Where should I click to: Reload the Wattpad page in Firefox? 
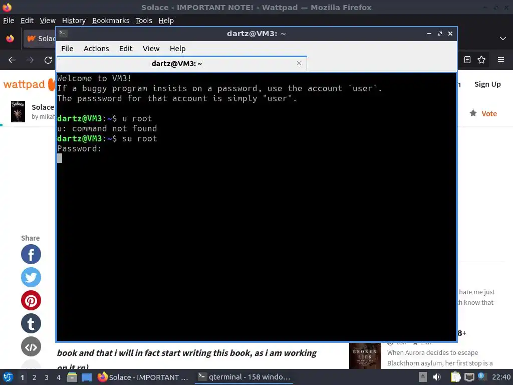coord(48,60)
